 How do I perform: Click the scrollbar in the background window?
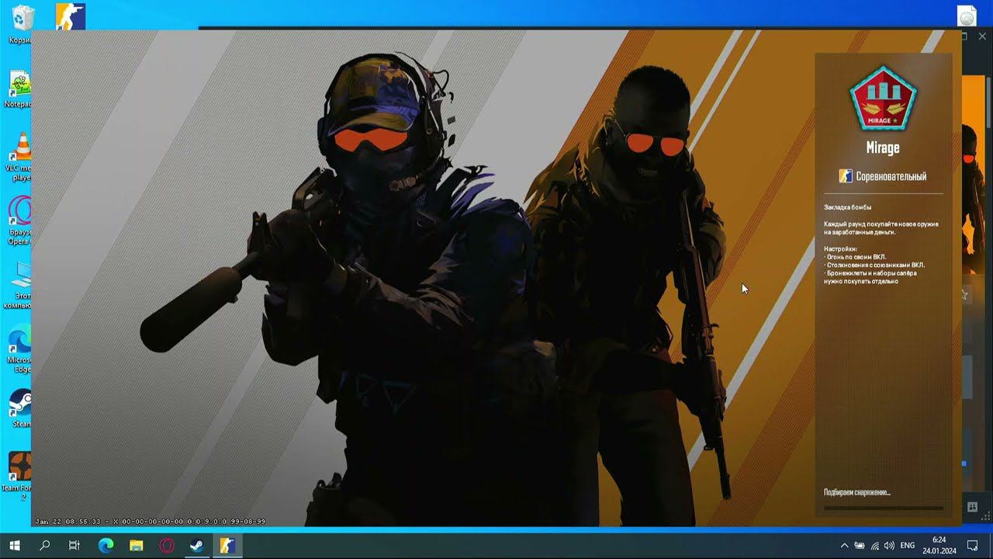[x=988, y=101]
